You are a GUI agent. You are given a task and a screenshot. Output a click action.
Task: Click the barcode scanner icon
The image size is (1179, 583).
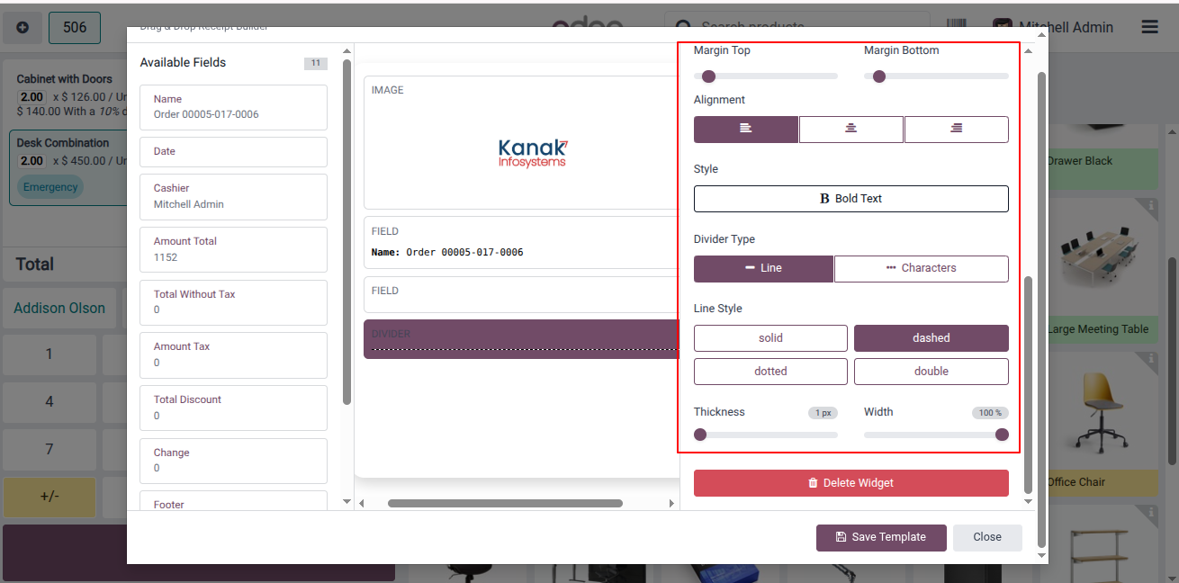coord(957,27)
